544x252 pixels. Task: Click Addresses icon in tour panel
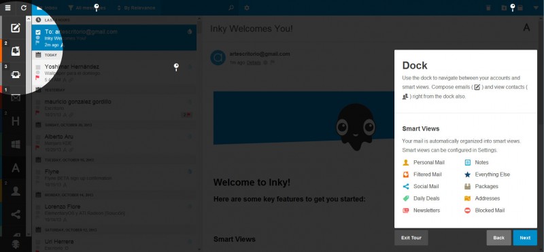point(467,198)
